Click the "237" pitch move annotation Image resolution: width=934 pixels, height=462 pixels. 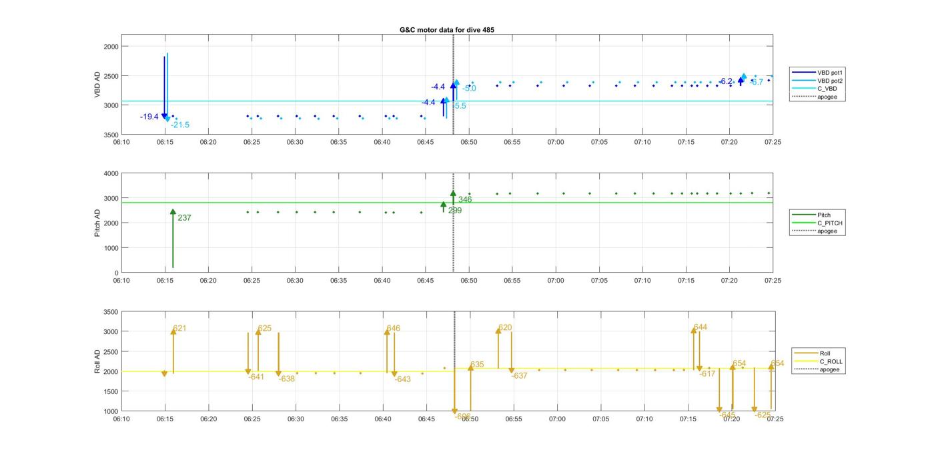point(184,217)
